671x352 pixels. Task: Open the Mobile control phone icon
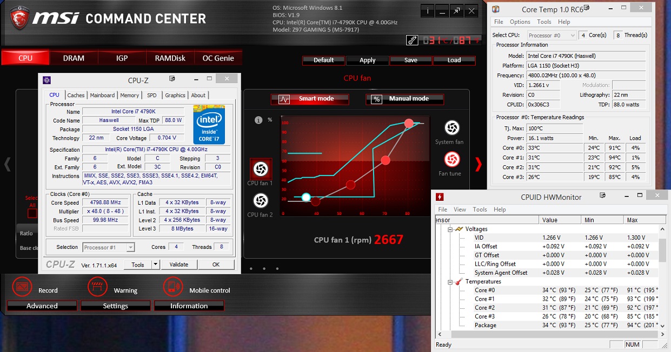[x=172, y=286]
